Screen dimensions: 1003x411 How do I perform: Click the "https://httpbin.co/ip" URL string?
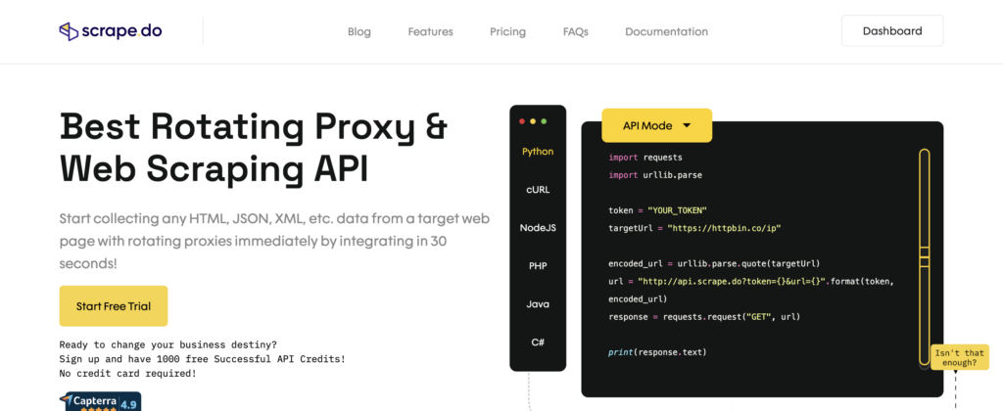[x=725, y=228]
